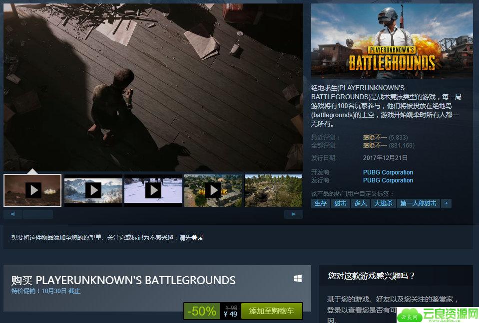Click release date 2017年12月21日

point(385,158)
